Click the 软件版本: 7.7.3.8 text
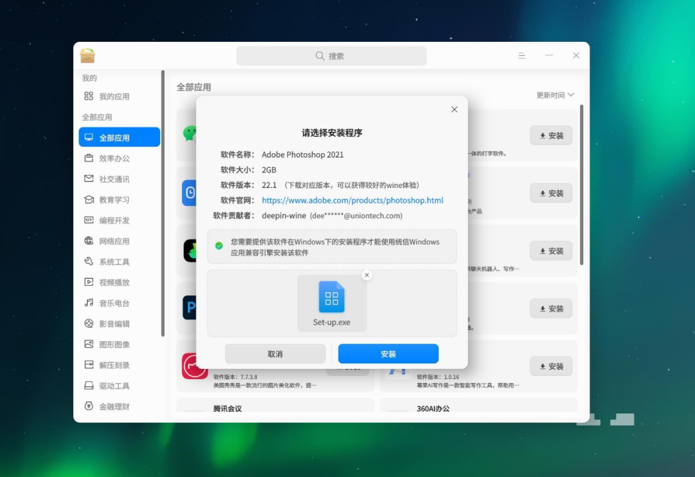Image resolution: width=695 pixels, height=477 pixels. (x=236, y=377)
